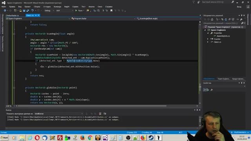Viewport: 251px width, 141px height.
Task: Click the refresh icon in Solution Explorer
Action: 226,19
